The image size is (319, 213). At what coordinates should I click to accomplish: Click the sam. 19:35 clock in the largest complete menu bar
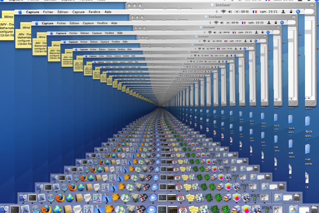point(269,12)
